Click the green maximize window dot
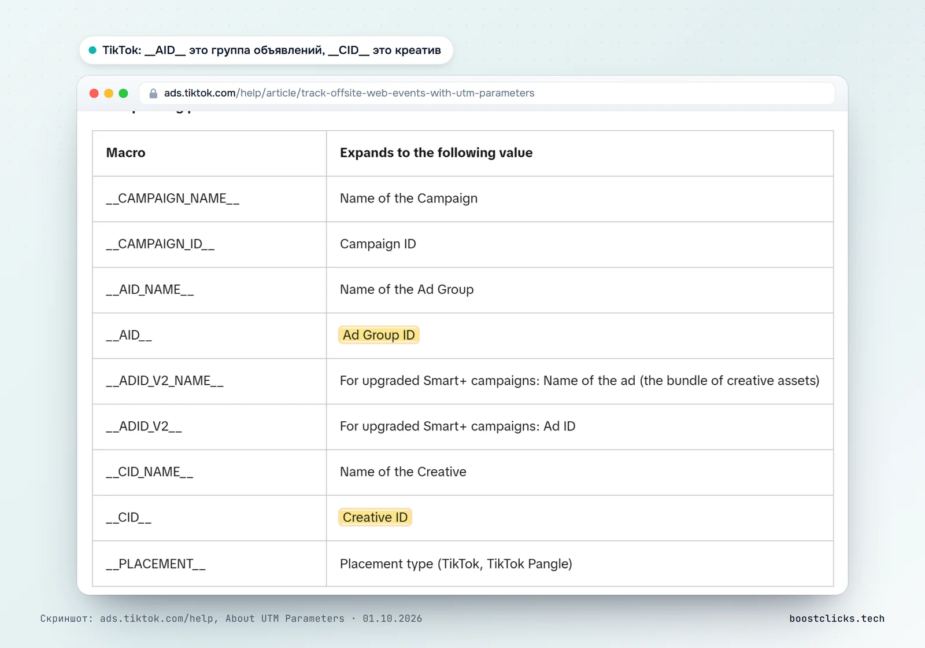 point(123,93)
